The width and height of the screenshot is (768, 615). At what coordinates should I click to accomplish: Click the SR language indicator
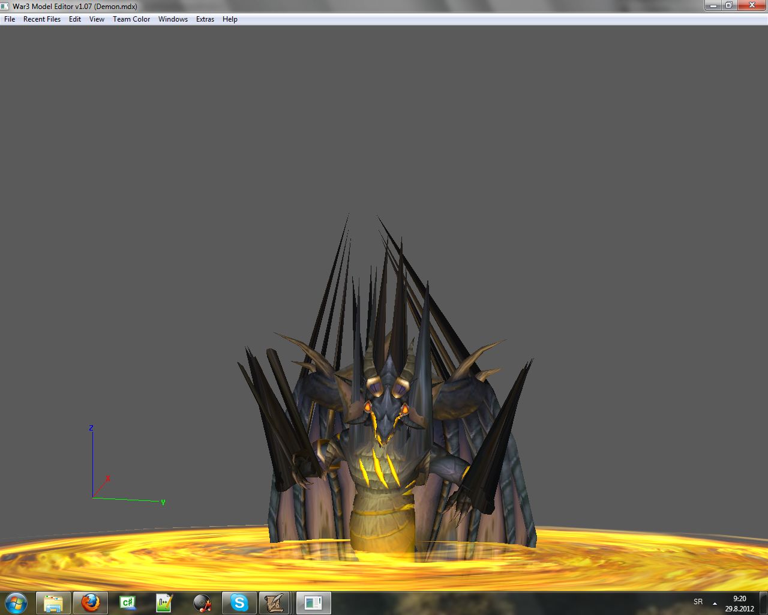698,602
